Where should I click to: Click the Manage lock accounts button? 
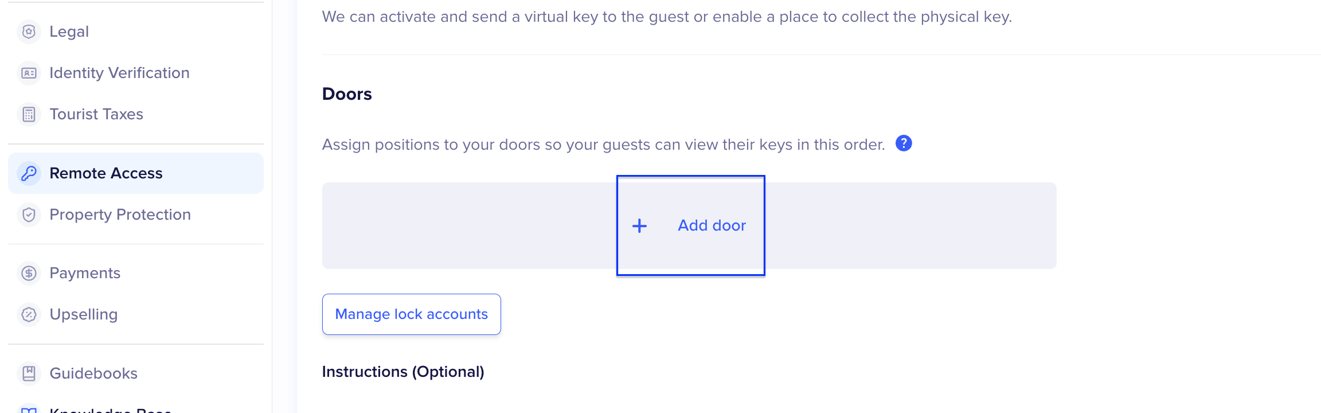coord(411,314)
